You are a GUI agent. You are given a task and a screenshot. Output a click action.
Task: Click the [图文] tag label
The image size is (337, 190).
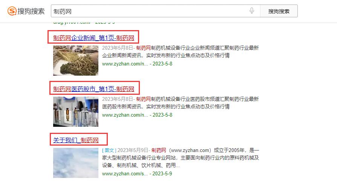click(109, 150)
